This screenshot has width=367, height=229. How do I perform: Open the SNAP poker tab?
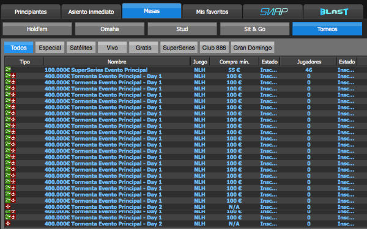(273, 12)
